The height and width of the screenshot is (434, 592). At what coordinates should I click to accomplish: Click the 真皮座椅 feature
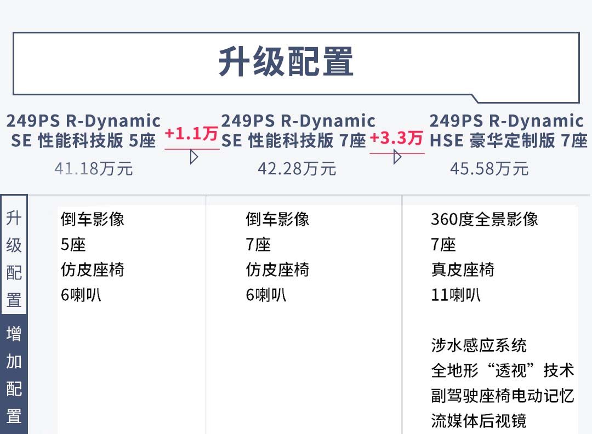coord(463,270)
